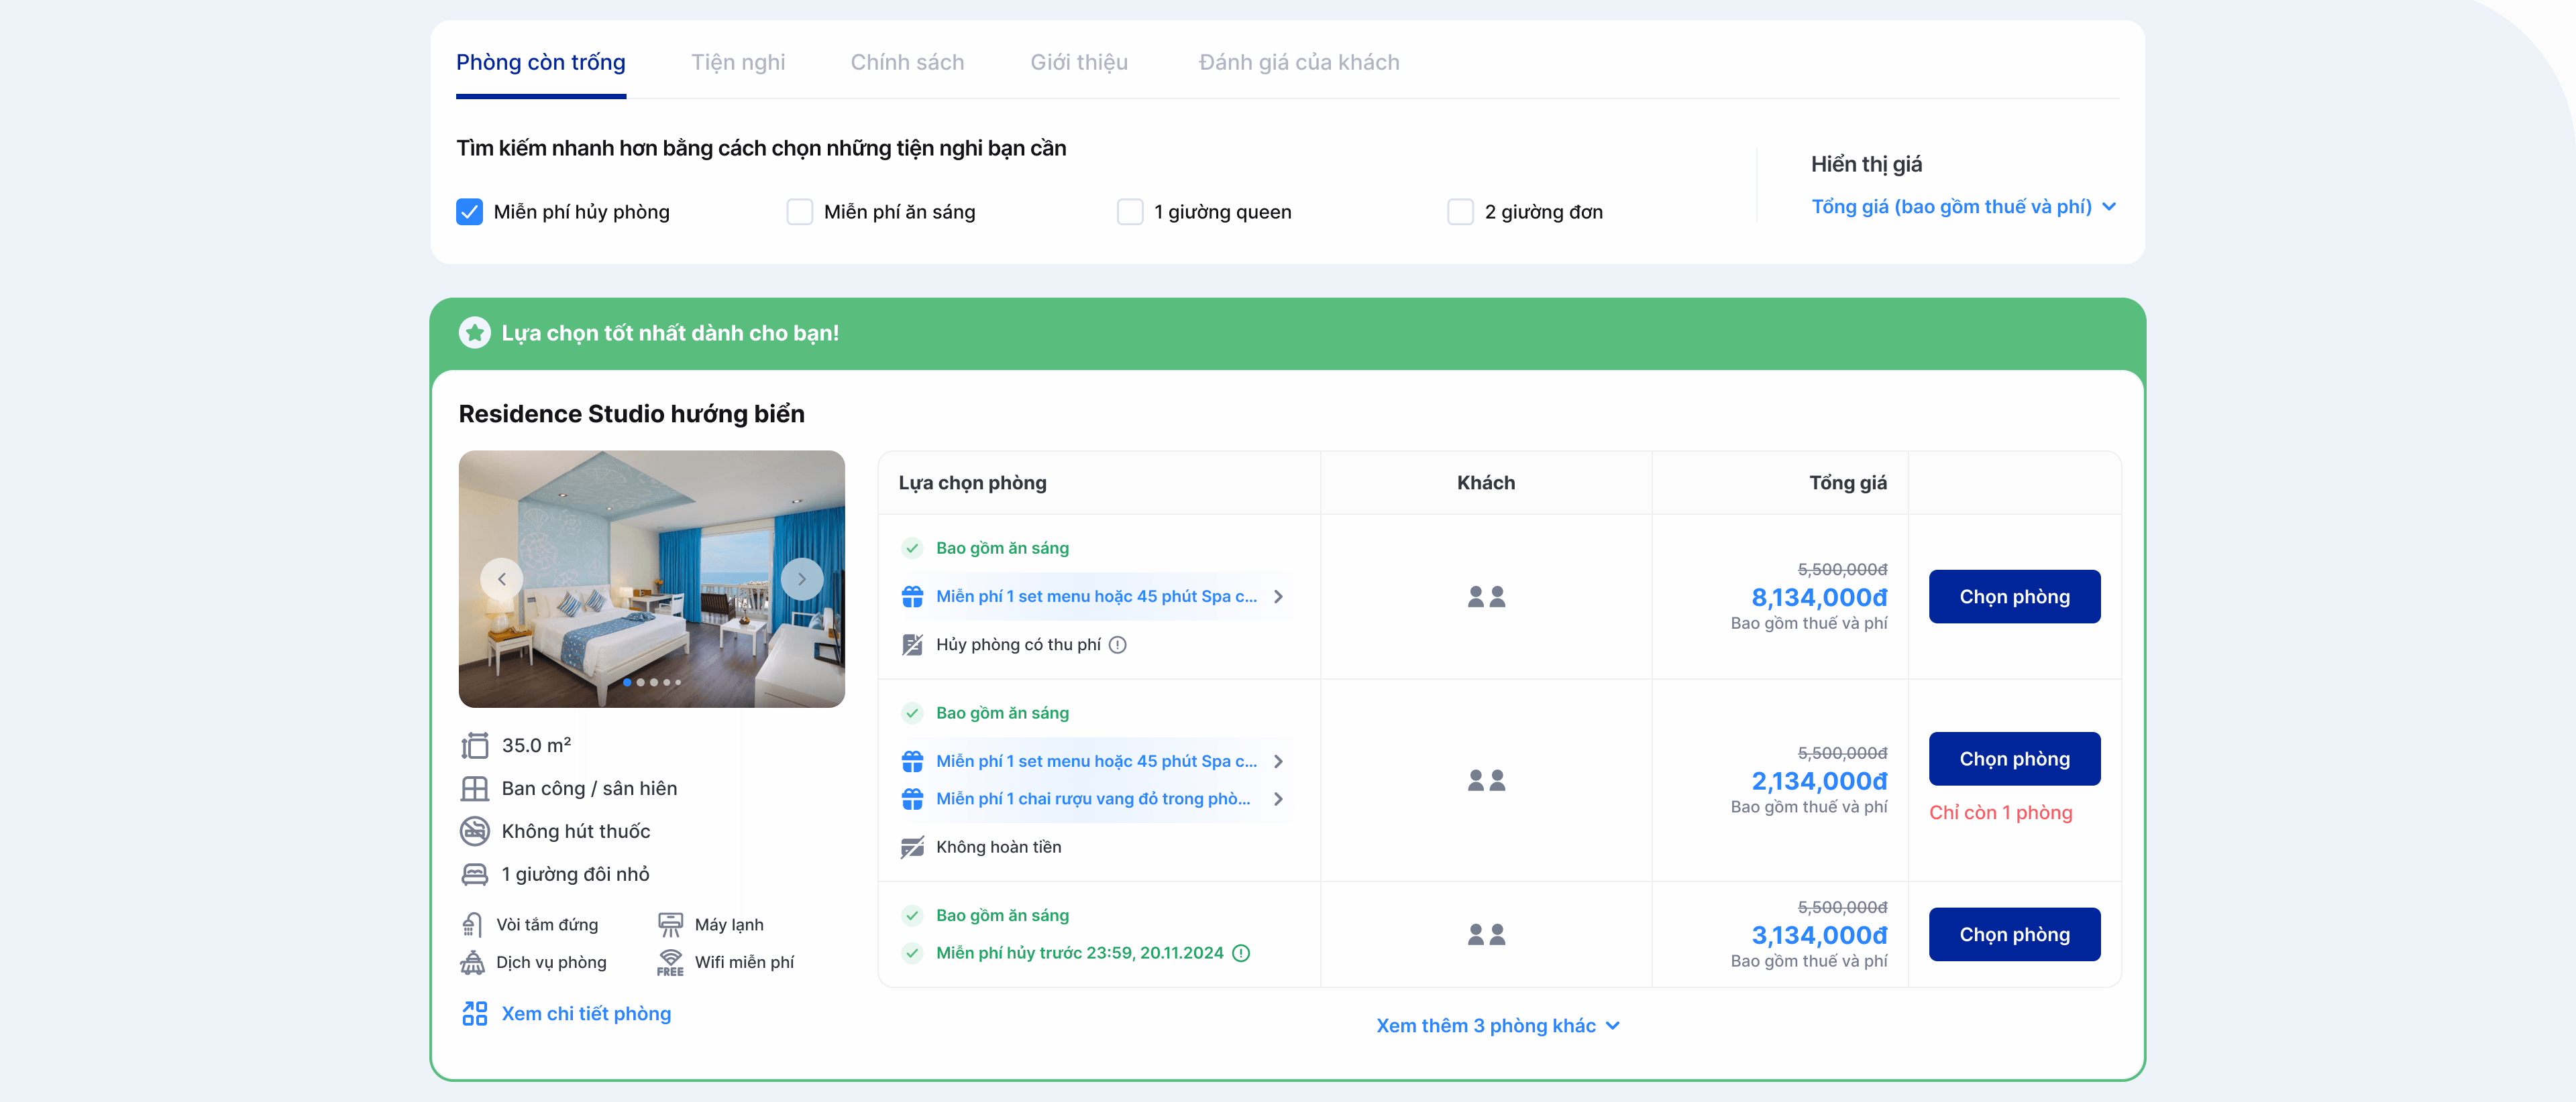Click info icon next to Miễn phí hủy trước 23:59
This screenshot has height=1102, width=2576.
pyautogui.click(x=1241, y=953)
